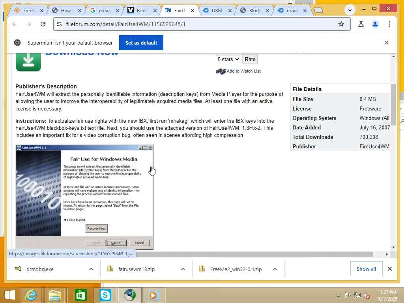Open the Windows Store taskbar icon
Viewport: 404px width, 303px height.
click(x=80, y=295)
